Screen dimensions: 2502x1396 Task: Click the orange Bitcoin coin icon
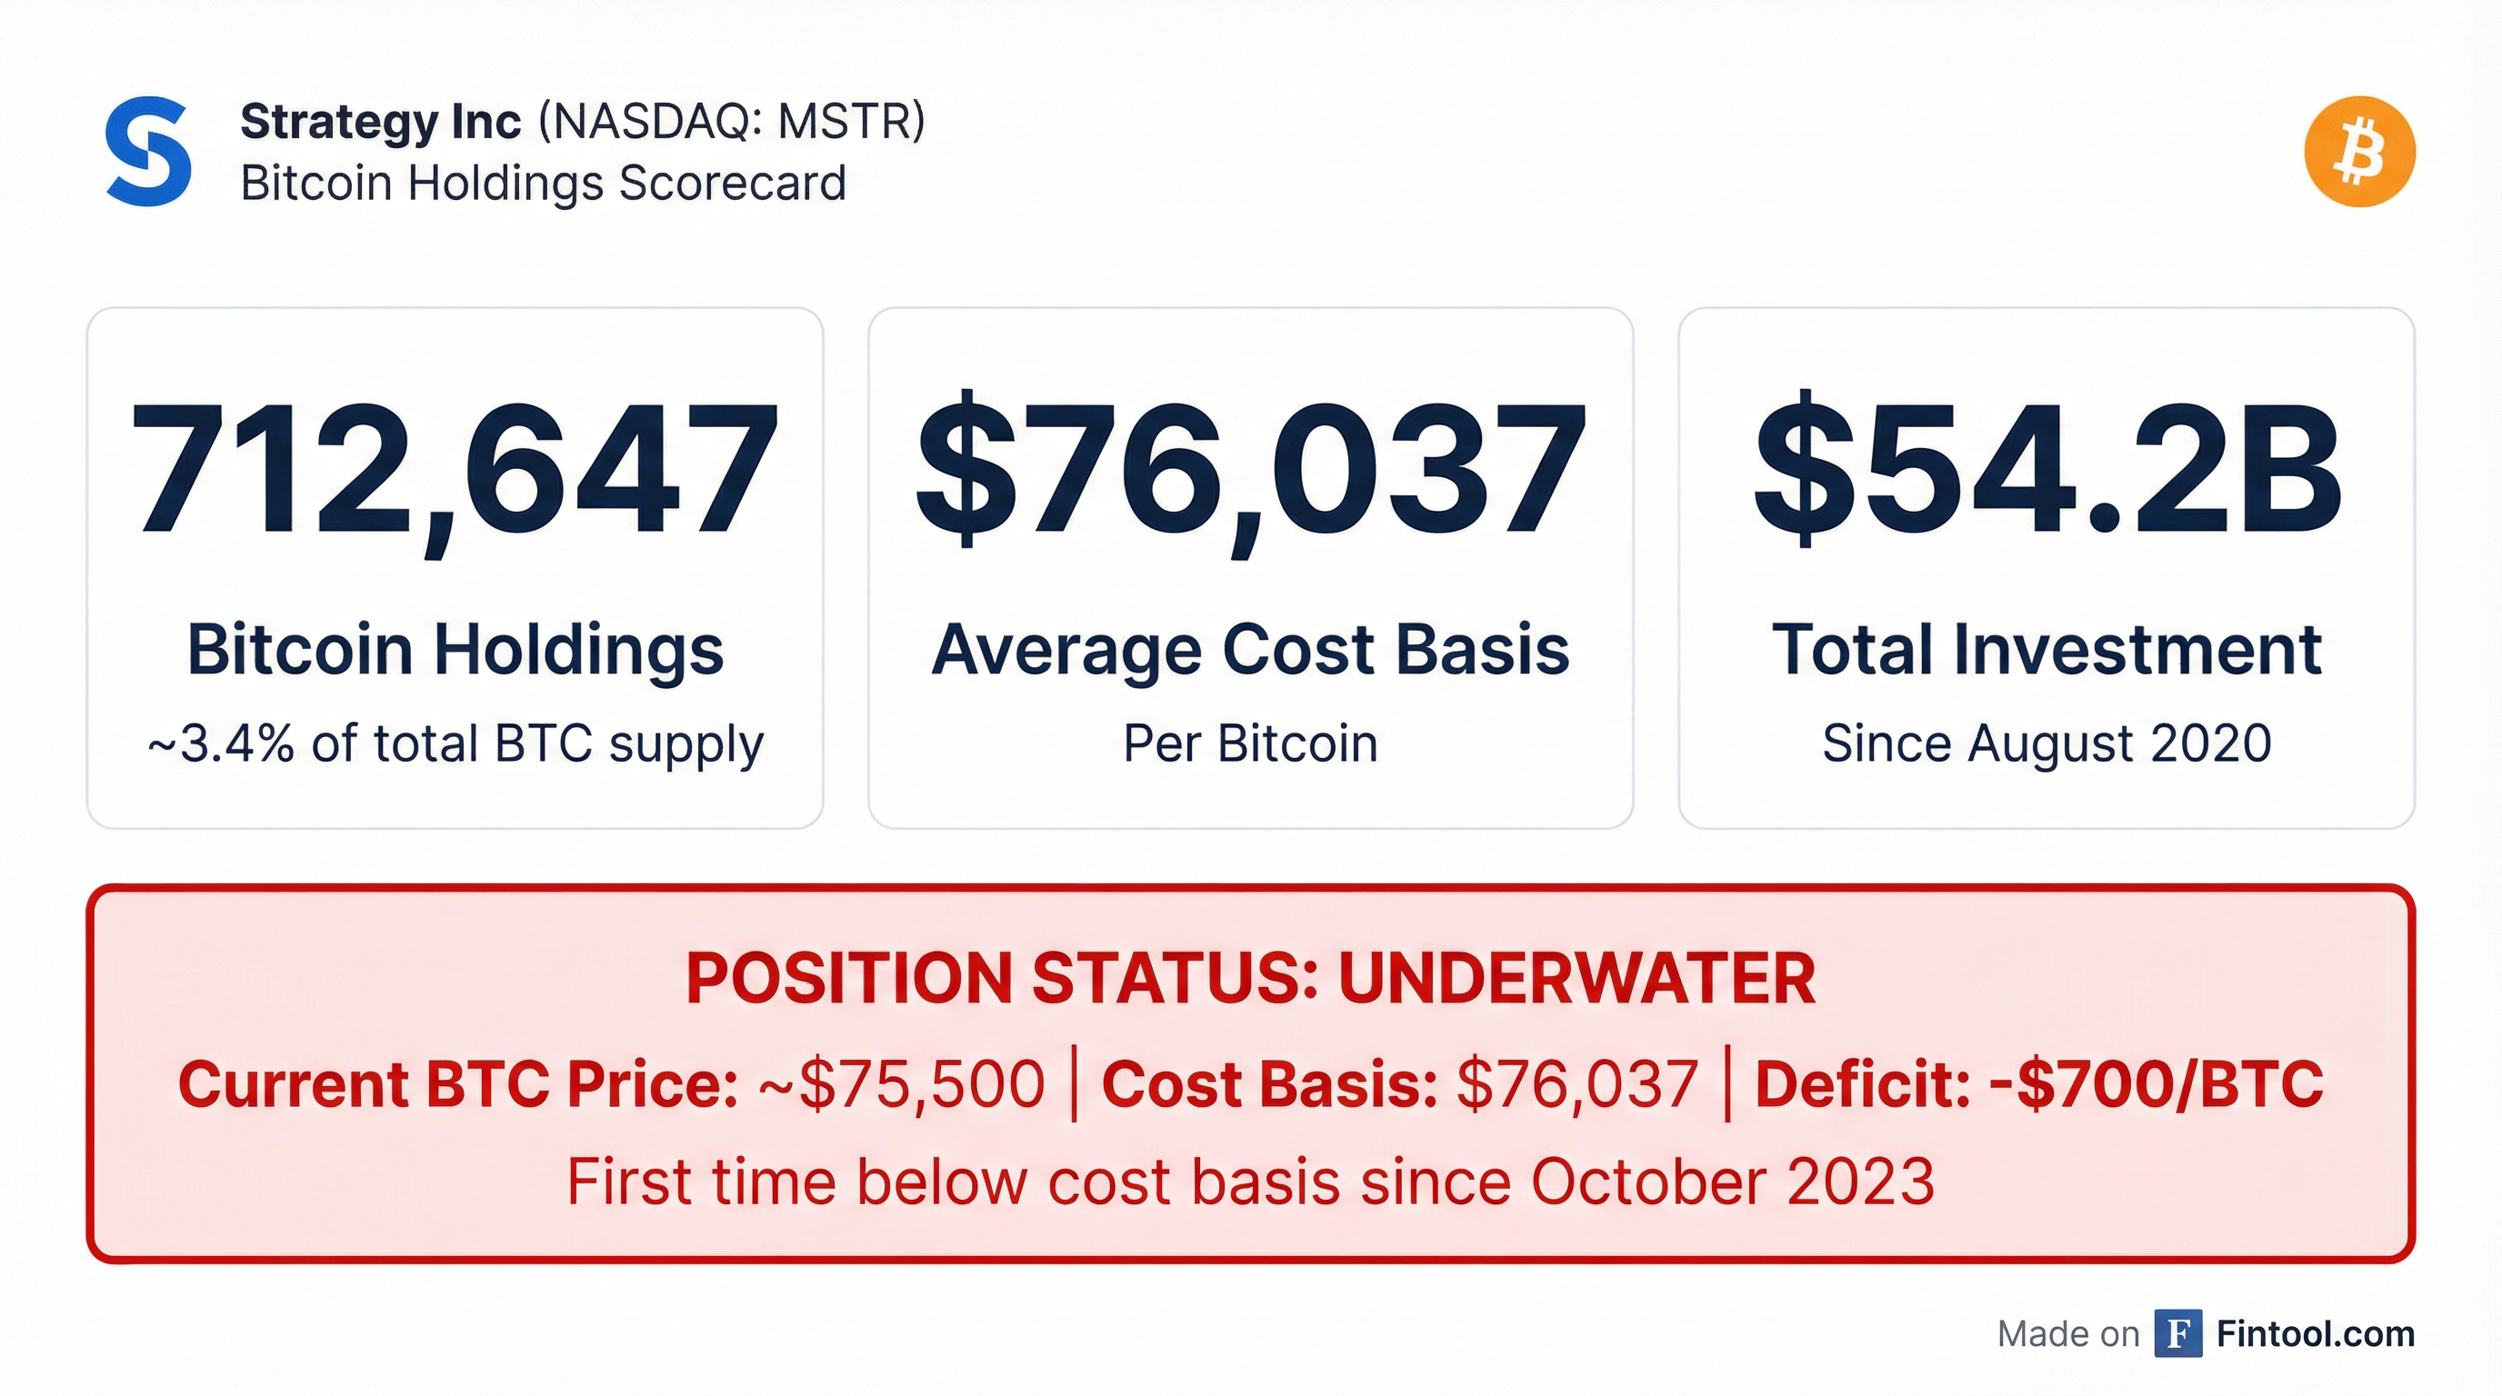(x=2359, y=152)
